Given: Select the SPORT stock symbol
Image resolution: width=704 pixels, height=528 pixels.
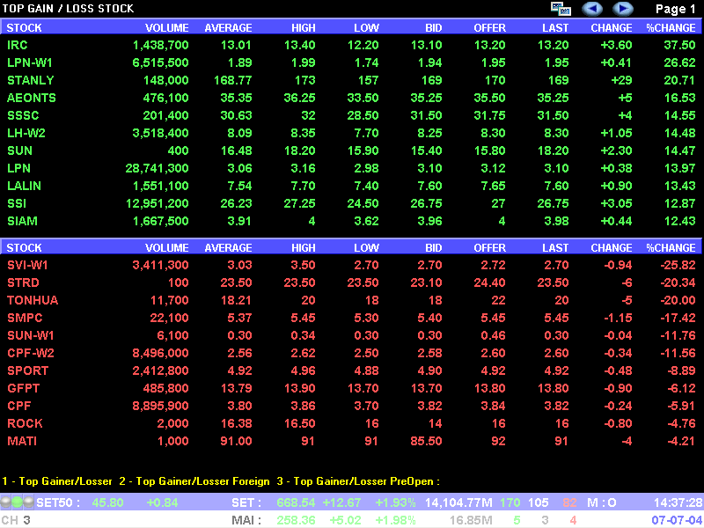Looking at the screenshot, I should click(28, 370).
